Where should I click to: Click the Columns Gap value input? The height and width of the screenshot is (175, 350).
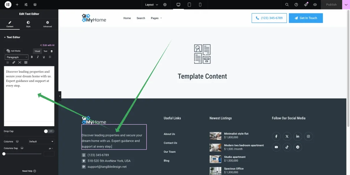(x=49, y=154)
